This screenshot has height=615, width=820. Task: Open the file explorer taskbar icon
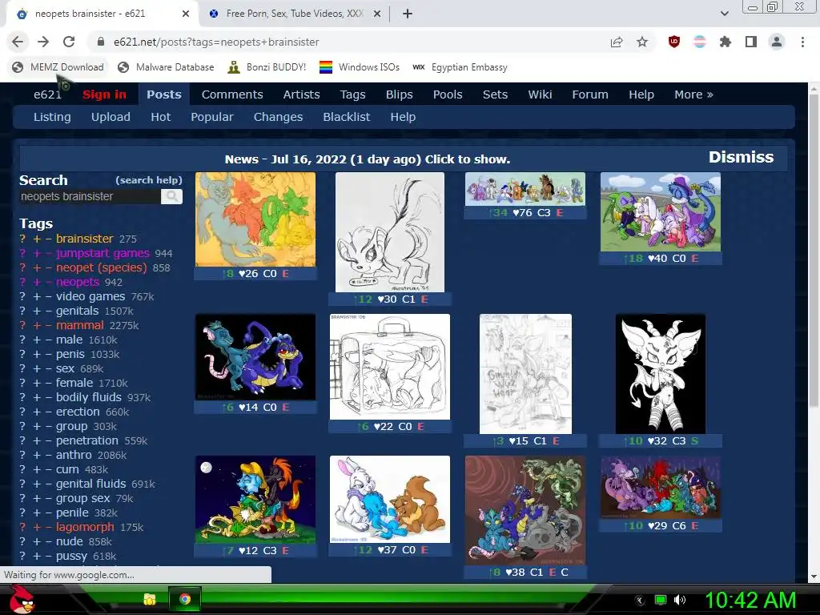coord(150,599)
